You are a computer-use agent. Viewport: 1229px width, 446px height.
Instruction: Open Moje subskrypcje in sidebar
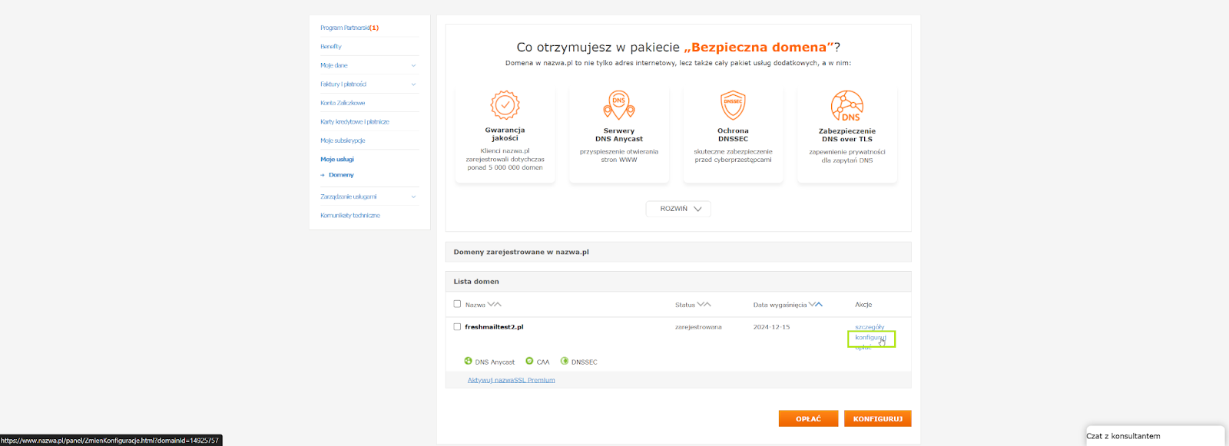coord(343,140)
